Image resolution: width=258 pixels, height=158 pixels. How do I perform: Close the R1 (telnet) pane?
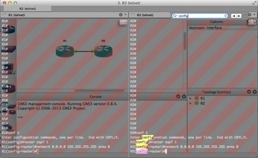4,15
